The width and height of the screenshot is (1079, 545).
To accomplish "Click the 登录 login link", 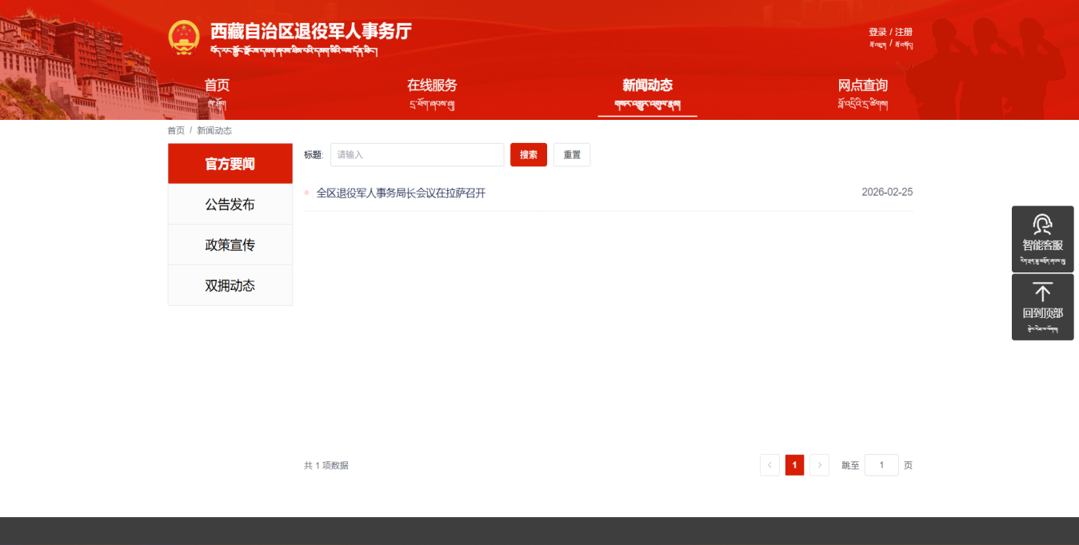I will 877,32.
